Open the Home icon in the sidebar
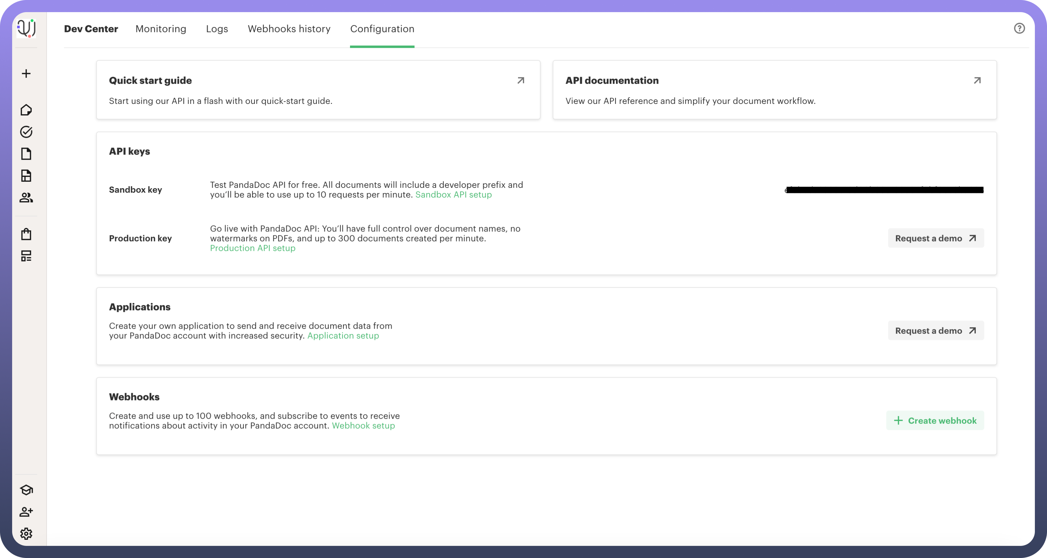Viewport: 1047px width, 558px height. 26,110
